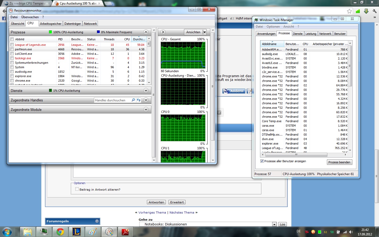Viewport: 379px width, 237px height.
Task: Check the LolClient.exe process box
Action: [12, 54]
